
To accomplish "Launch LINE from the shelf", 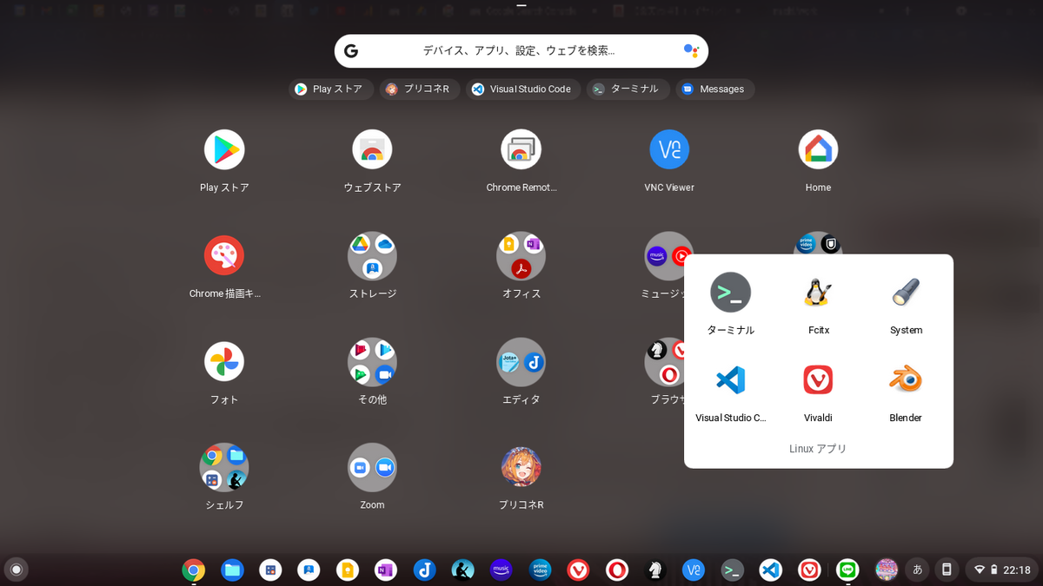I will tap(847, 570).
